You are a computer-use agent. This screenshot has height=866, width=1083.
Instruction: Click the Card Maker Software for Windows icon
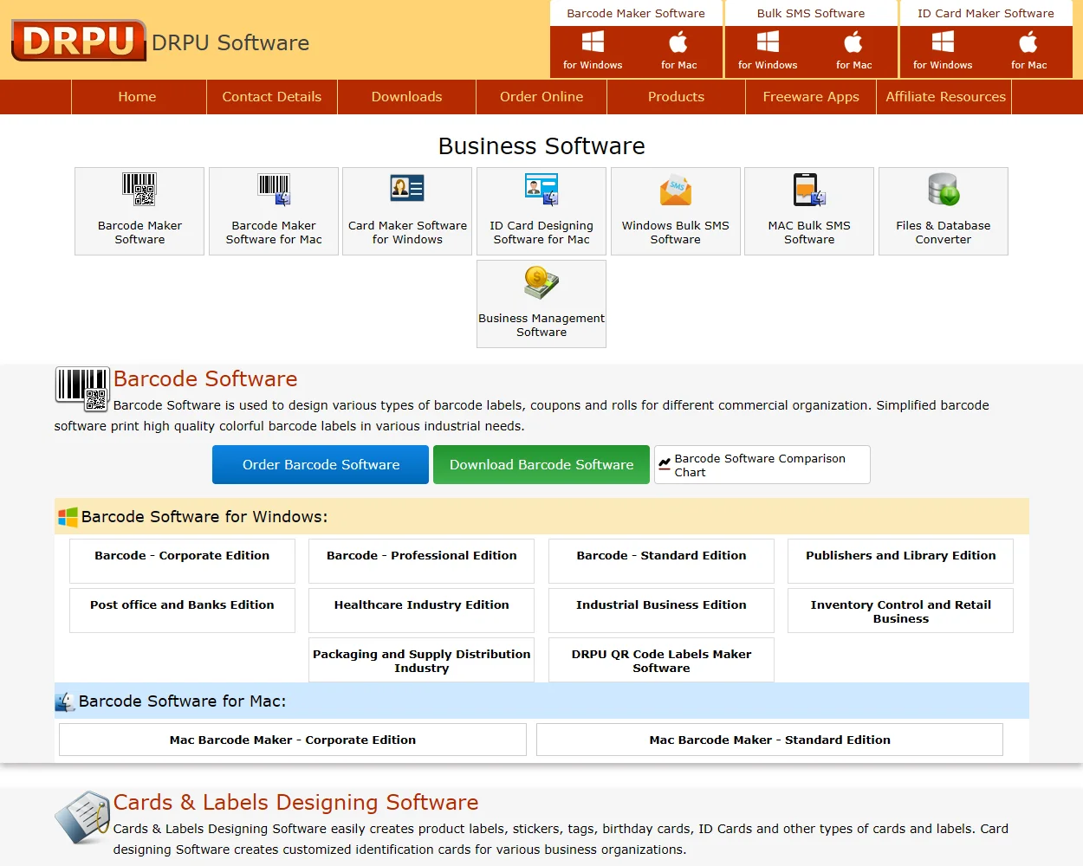click(x=406, y=188)
